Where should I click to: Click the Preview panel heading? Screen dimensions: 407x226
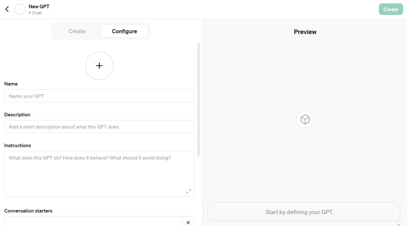click(x=305, y=32)
